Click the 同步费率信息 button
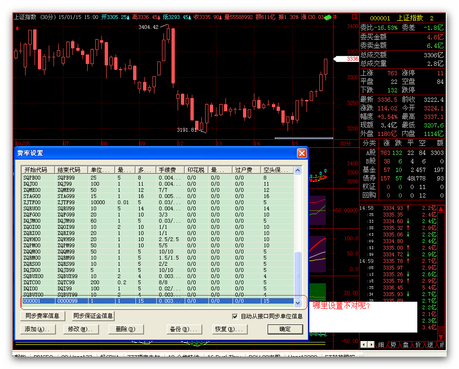This screenshot has width=459, height=369. coord(43,316)
